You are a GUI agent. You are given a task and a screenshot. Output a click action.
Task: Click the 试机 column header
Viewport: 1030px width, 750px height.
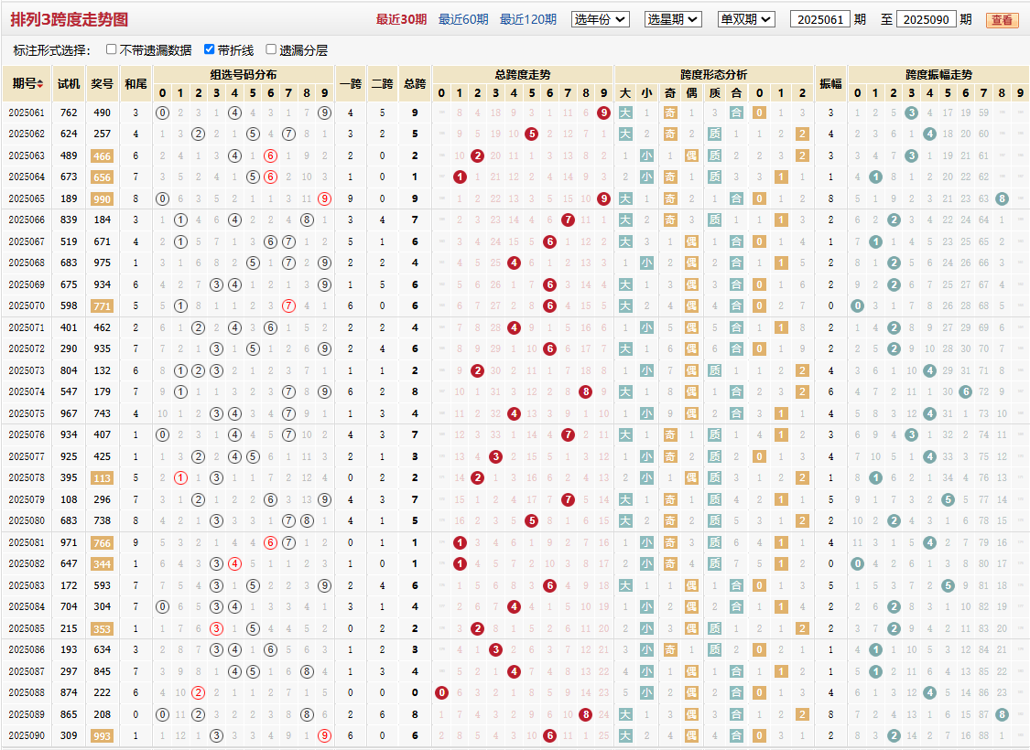pos(69,84)
